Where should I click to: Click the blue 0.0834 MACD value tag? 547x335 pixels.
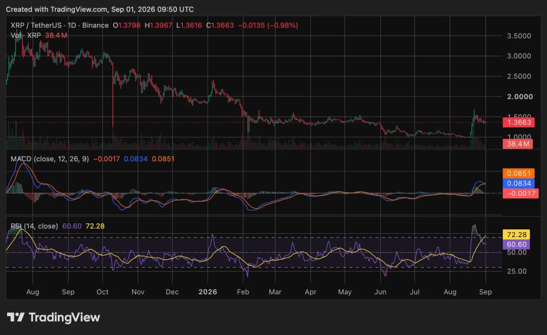[518, 184]
